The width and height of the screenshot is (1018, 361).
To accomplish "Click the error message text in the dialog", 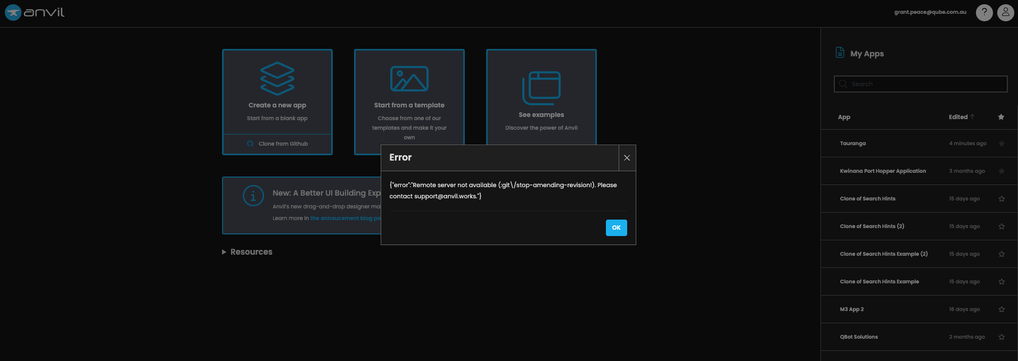I will pyautogui.click(x=503, y=190).
